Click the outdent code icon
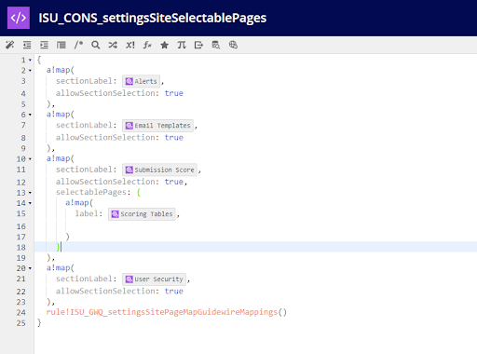 point(27,45)
